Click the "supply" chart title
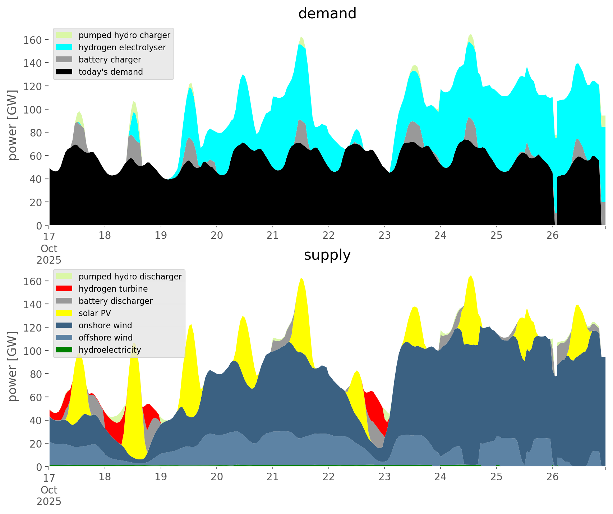613x514 pixels. (327, 255)
